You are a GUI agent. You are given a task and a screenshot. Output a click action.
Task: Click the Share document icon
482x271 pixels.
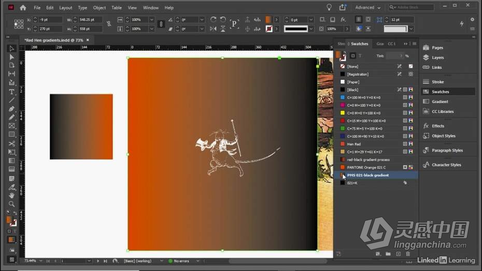click(343, 7)
